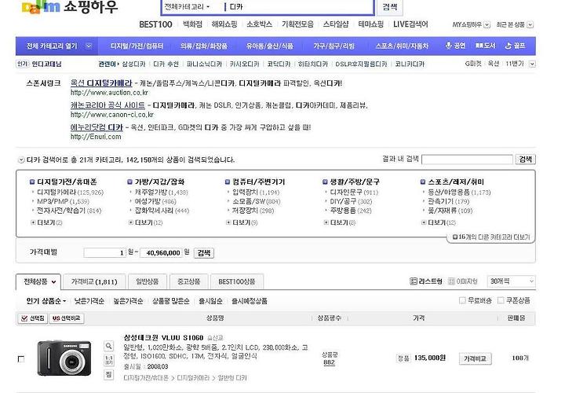Expand 더보기(2) under 디지털가전/휴대폰
The image size is (565, 393).
pyautogui.click(x=46, y=222)
